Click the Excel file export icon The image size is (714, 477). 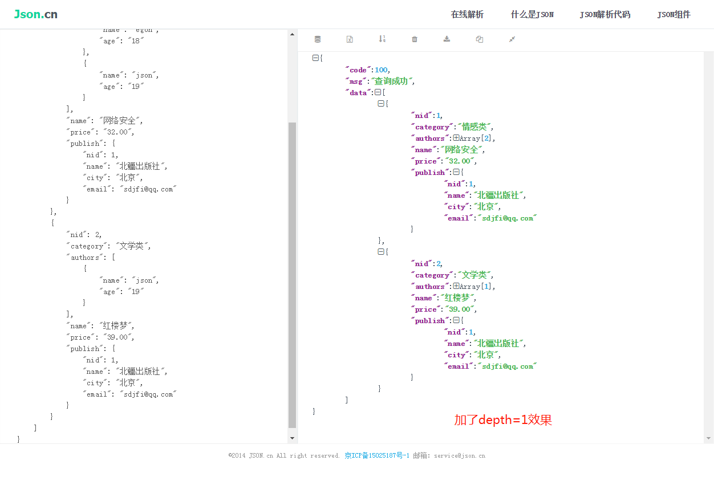tap(350, 39)
